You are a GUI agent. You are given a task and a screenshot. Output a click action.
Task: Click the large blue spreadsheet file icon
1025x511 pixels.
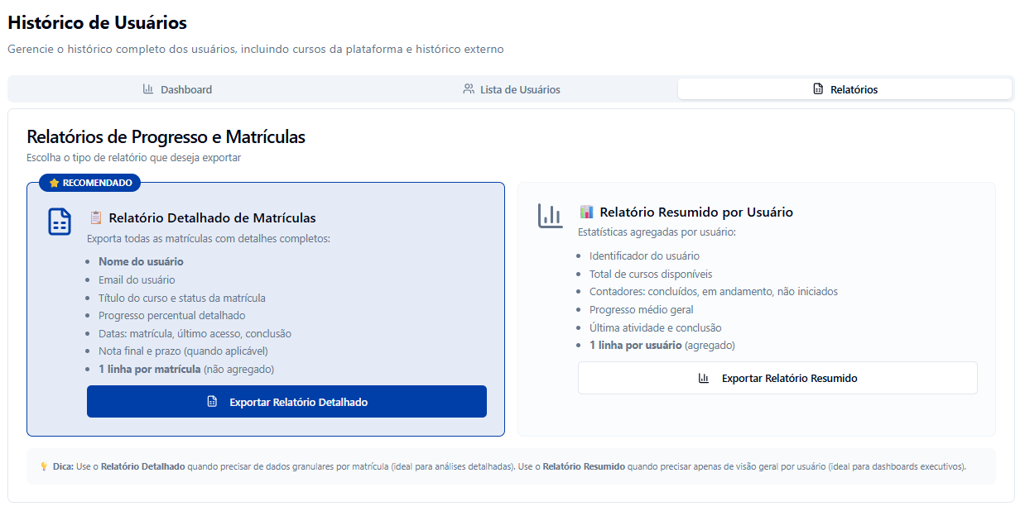coord(60,222)
